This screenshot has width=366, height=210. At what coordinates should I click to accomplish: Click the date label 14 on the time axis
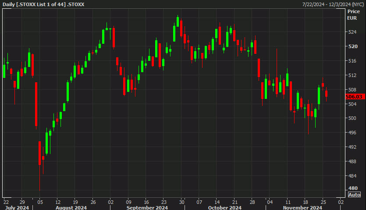(217, 202)
